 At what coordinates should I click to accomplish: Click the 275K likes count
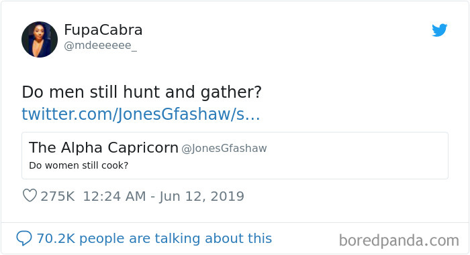tap(58, 196)
